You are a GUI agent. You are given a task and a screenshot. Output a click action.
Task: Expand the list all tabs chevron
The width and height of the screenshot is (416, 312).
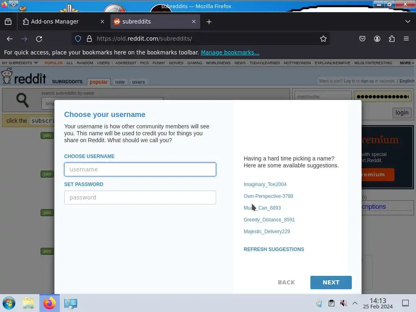point(408,22)
